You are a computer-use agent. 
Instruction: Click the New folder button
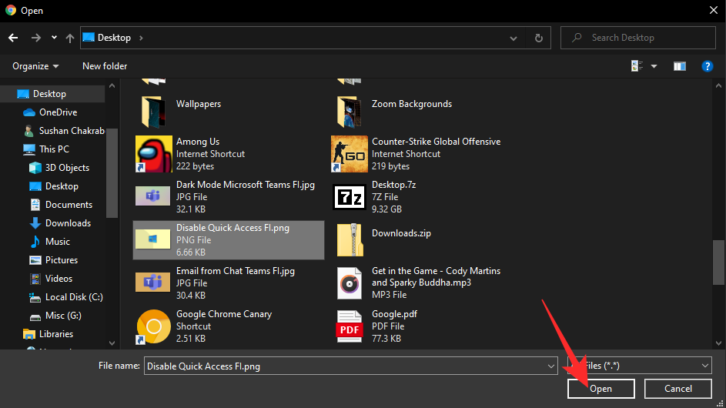click(x=105, y=66)
